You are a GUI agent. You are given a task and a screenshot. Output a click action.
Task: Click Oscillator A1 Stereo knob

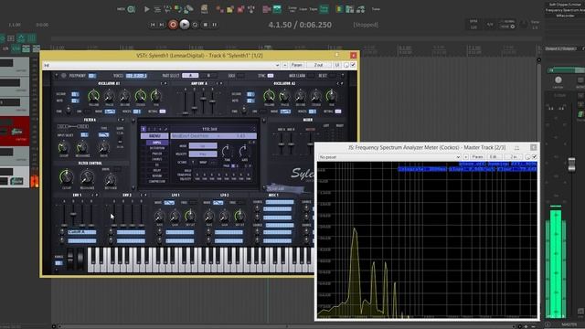point(140,97)
